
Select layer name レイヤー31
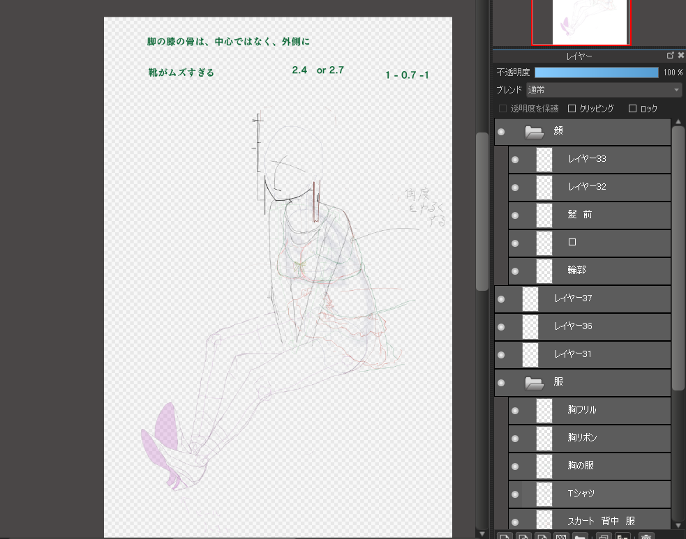coord(573,354)
